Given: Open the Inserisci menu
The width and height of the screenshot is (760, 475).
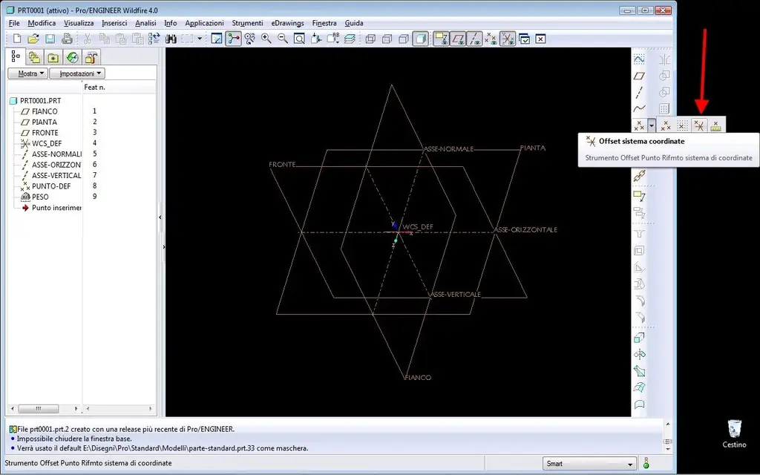Looking at the screenshot, I should coord(114,23).
